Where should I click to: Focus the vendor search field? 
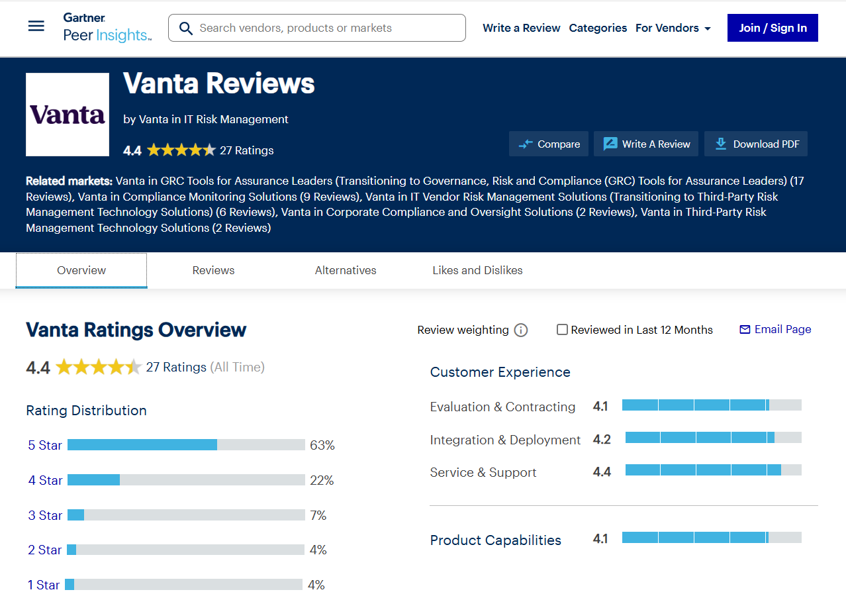point(317,28)
